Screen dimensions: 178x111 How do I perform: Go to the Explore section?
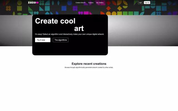(x=91, y=2)
